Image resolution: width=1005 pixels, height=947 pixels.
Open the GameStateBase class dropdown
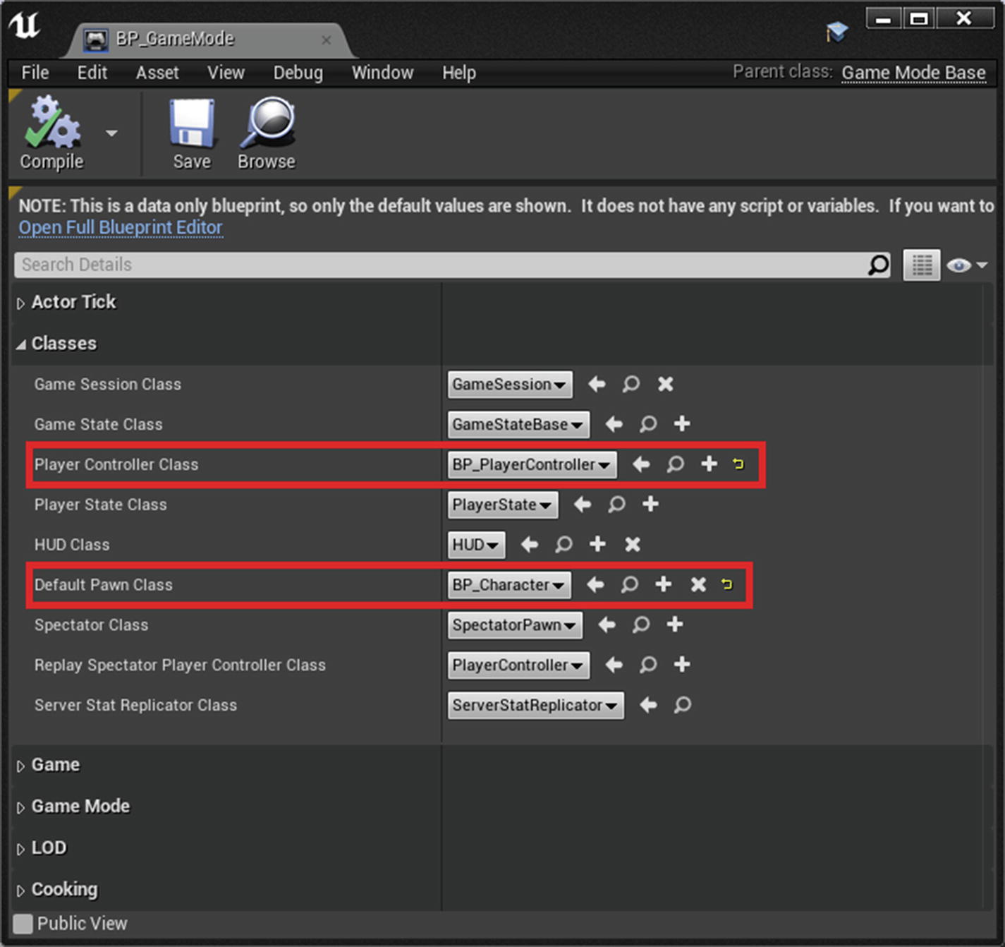(518, 425)
